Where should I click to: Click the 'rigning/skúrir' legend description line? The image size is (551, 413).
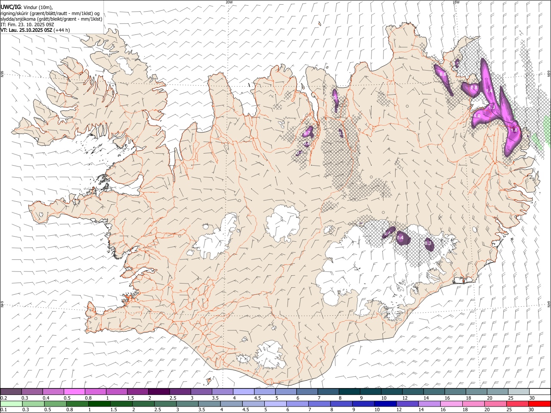50,13
